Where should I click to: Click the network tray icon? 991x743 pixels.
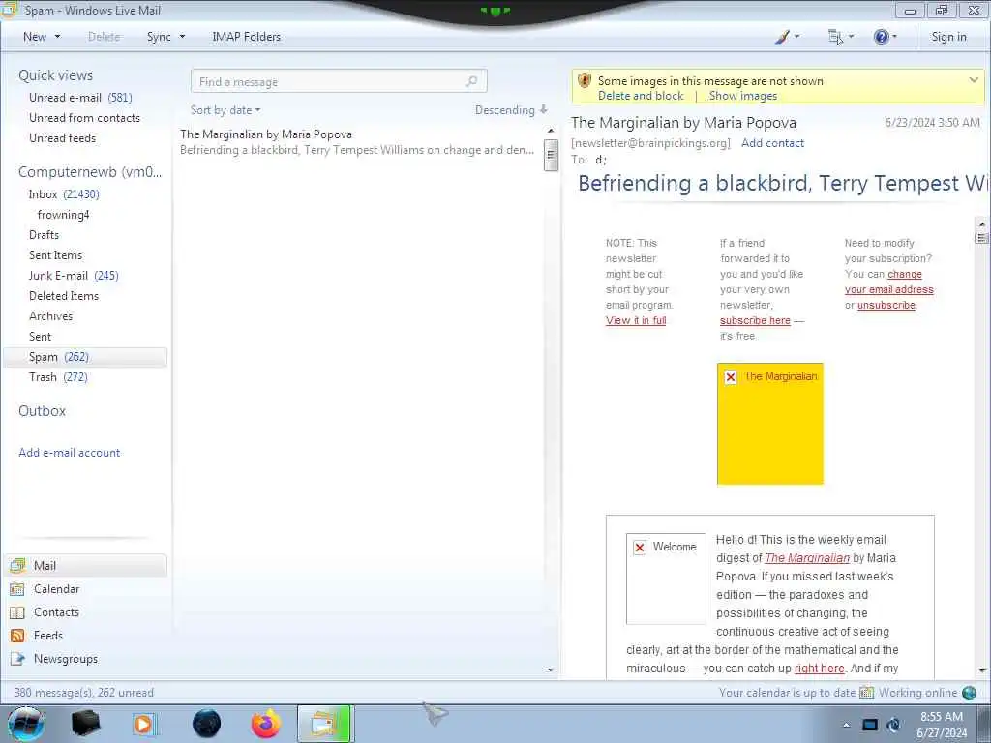click(x=870, y=725)
